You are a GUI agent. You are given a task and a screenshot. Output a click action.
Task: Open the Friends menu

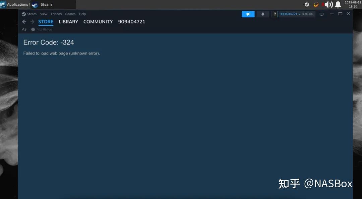pyautogui.click(x=56, y=14)
